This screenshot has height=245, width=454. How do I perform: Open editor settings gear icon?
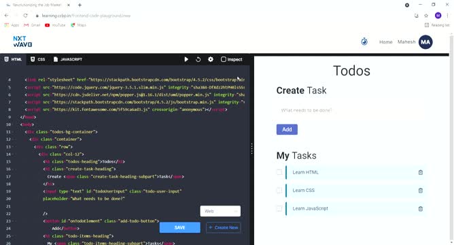pos(211,59)
